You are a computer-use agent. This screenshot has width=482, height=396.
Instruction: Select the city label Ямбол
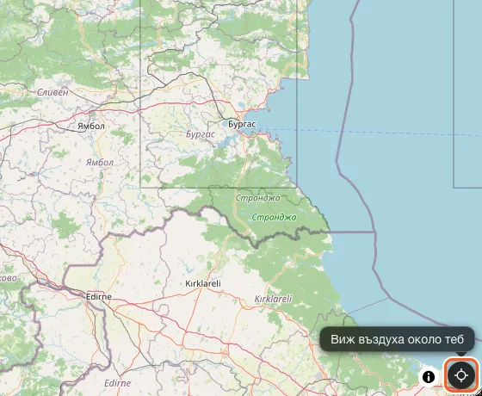pos(91,126)
